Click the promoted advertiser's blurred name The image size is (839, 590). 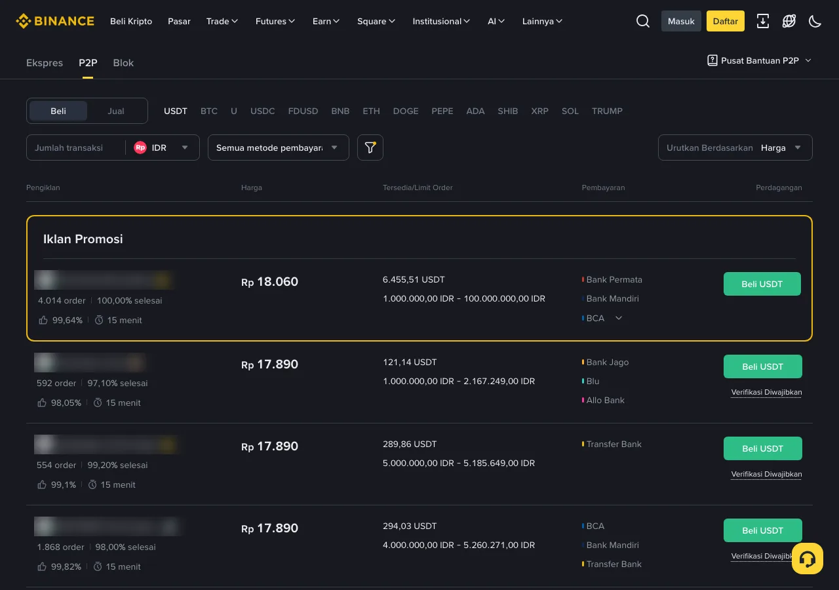[103, 280]
